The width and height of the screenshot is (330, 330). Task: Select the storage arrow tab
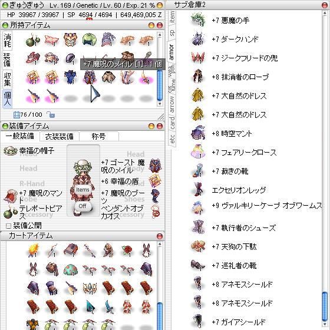(x=172, y=104)
